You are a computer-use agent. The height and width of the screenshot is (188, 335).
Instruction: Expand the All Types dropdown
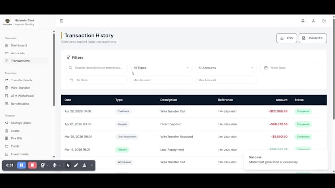[x=161, y=68]
